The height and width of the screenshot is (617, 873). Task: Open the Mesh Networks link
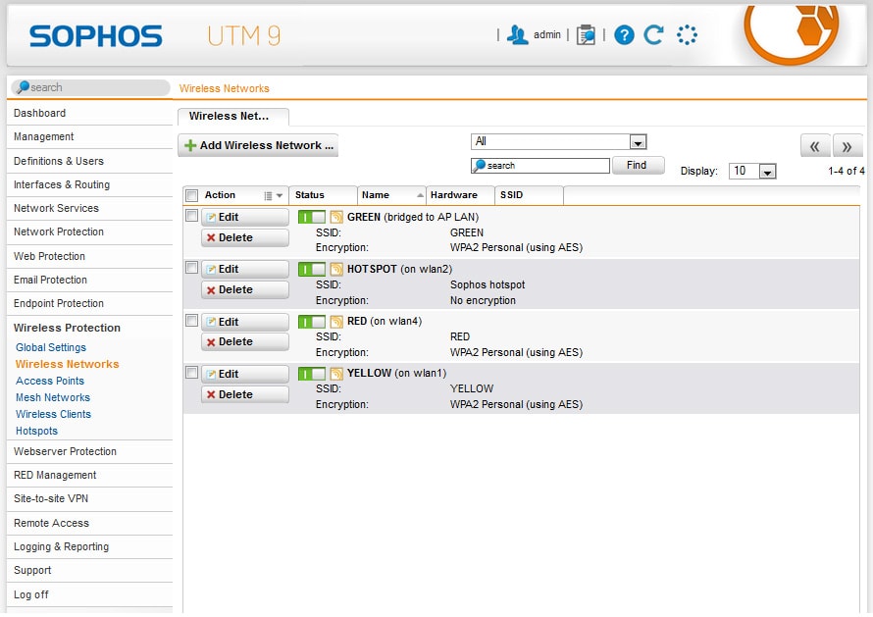click(53, 397)
